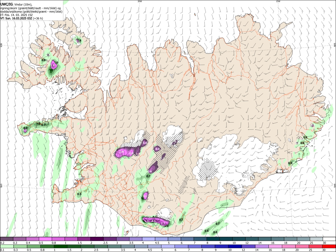Click the 'Vindur (10m),' header text
The width and height of the screenshot is (336, 252).
pyautogui.click(x=23, y=4)
